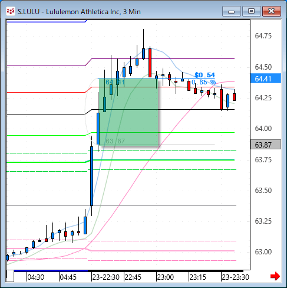
Task: Maximize the S.LULU chart window
Action: [252, 11]
